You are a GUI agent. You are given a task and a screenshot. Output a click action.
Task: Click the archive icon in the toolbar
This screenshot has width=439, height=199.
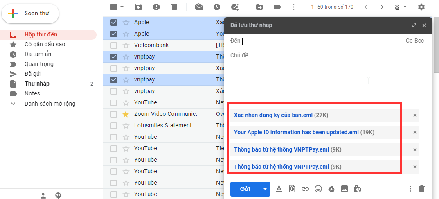(138, 7)
